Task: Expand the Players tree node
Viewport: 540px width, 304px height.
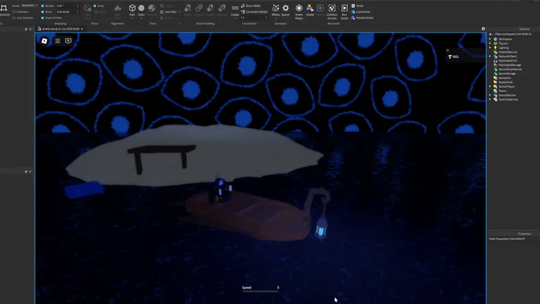Action: pos(490,43)
